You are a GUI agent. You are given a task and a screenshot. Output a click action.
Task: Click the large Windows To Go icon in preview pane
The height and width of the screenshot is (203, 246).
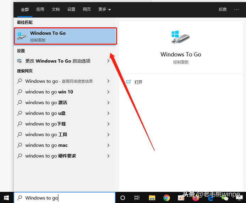pyautogui.click(x=181, y=37)
